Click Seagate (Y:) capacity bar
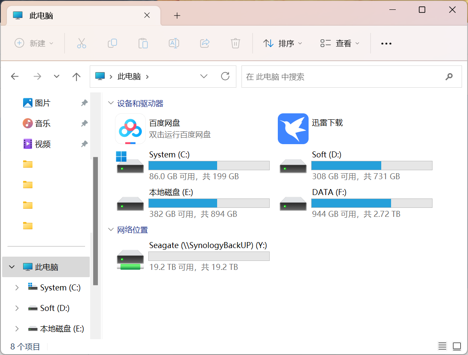 point(209,256)
